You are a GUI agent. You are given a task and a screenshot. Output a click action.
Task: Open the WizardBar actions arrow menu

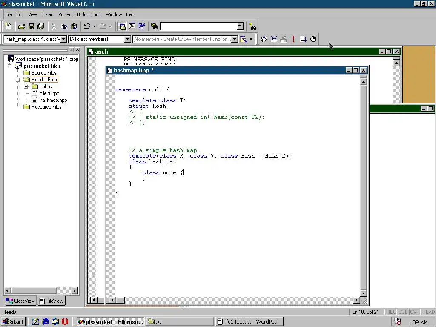(251, 39)
